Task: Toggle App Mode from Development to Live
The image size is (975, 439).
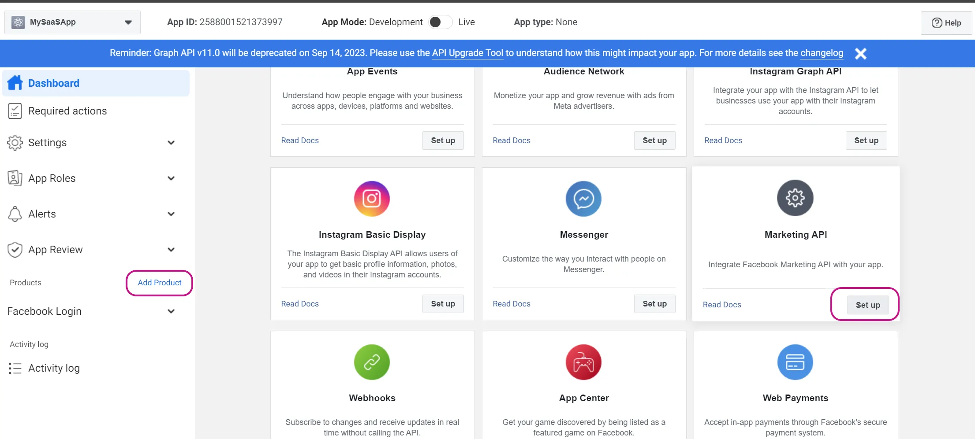Action: (x=440, y=22)
